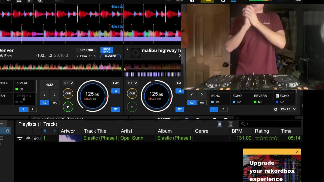
Task: Hit the CUE button on deck 2
Action: pos(132,94)
